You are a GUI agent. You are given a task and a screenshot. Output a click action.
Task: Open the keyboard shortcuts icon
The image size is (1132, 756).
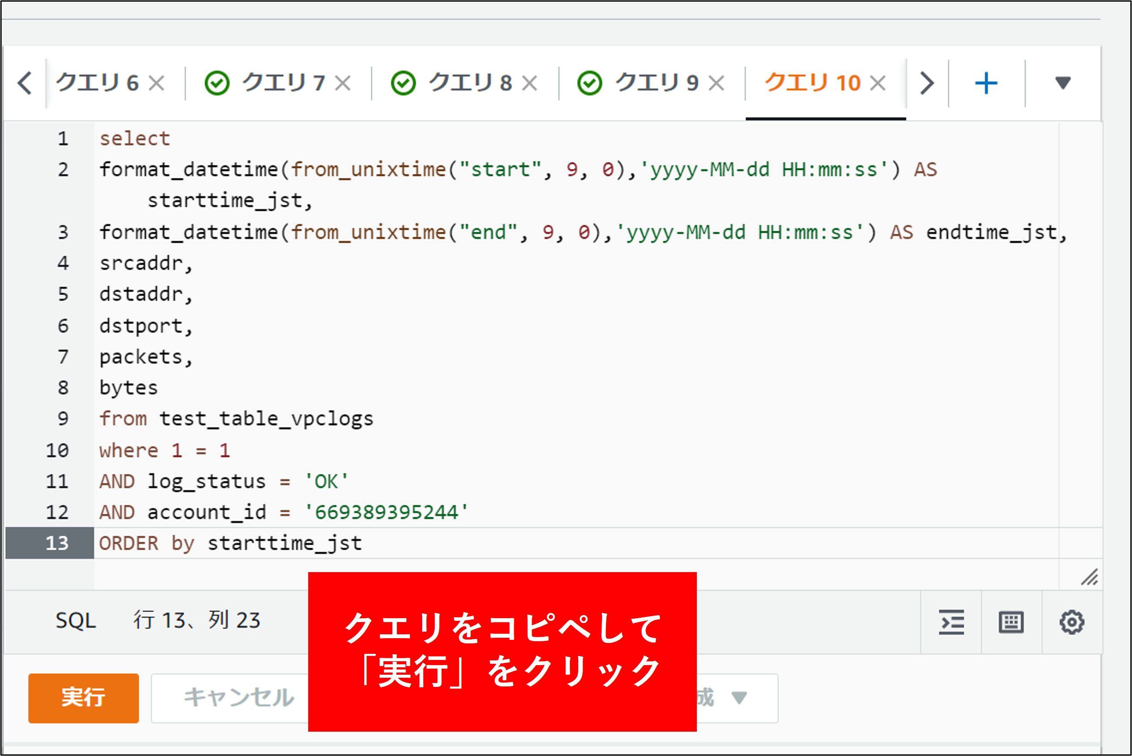click(1011, 622)
